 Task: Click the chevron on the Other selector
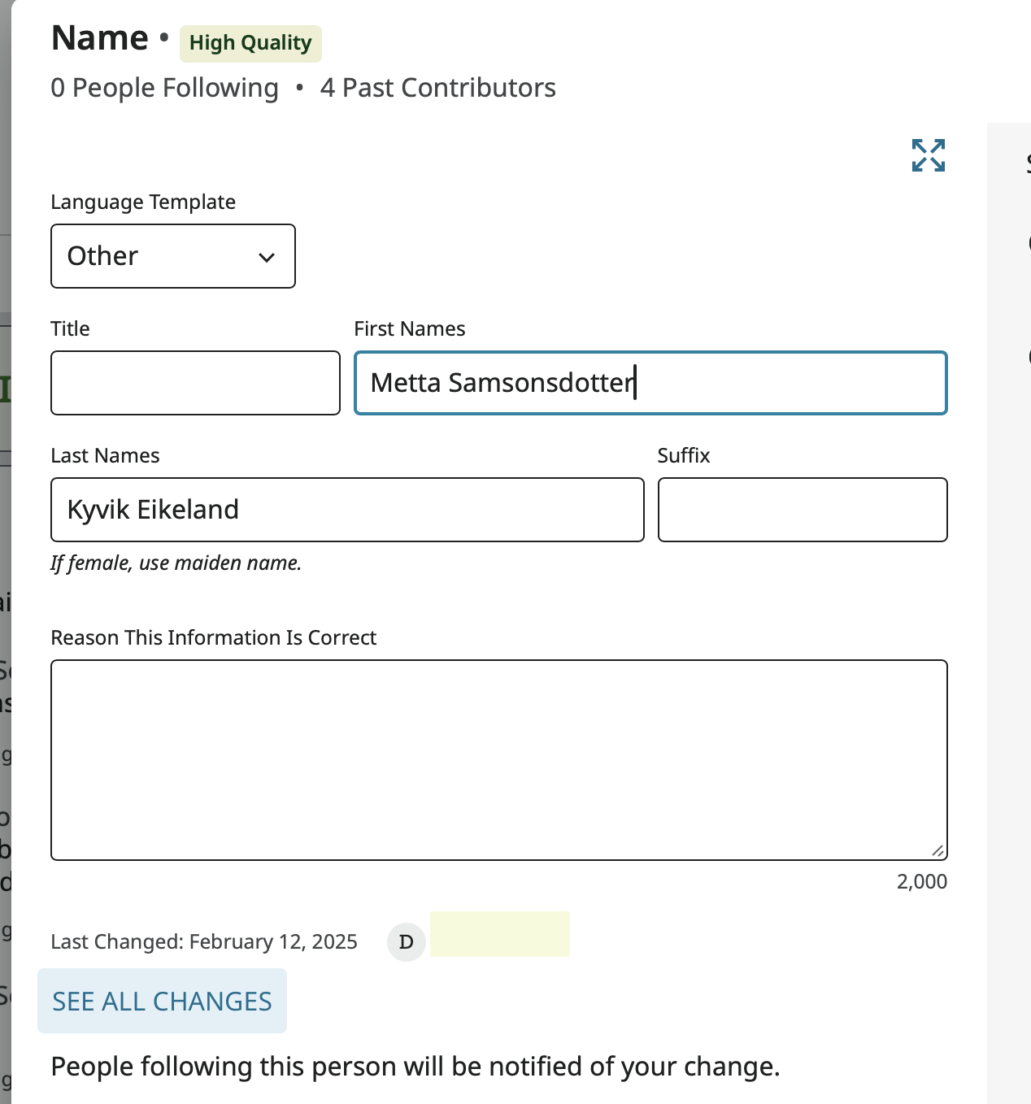pyautogui.click(x=266, y=257)
